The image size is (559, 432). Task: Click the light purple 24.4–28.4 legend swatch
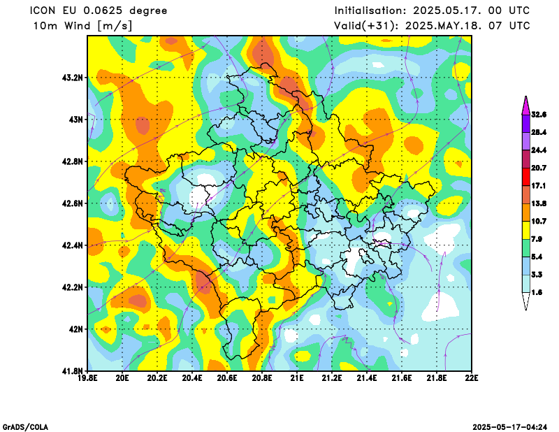tap(526, 141)
